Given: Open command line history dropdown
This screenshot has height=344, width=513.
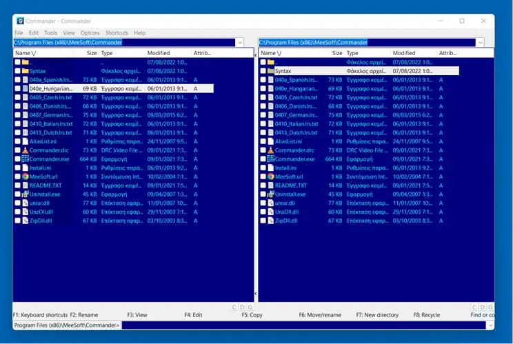Looking at the screenshot, I should pos(490,325).
